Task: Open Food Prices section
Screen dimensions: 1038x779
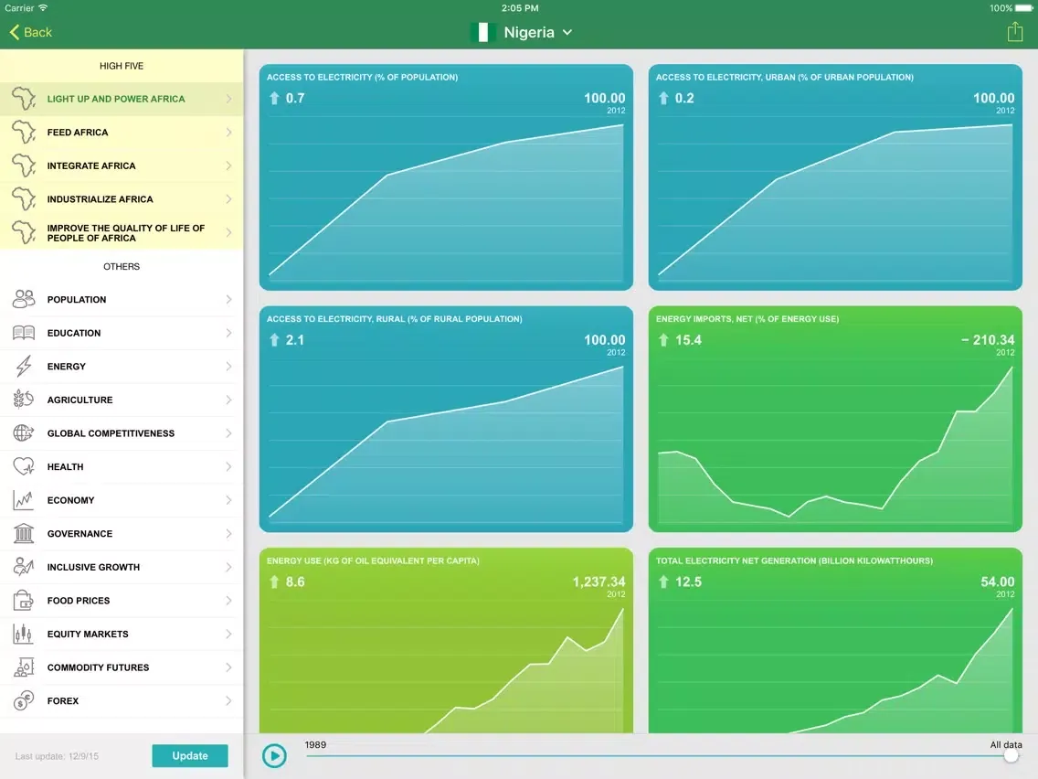Action: [x=122, y=600]
